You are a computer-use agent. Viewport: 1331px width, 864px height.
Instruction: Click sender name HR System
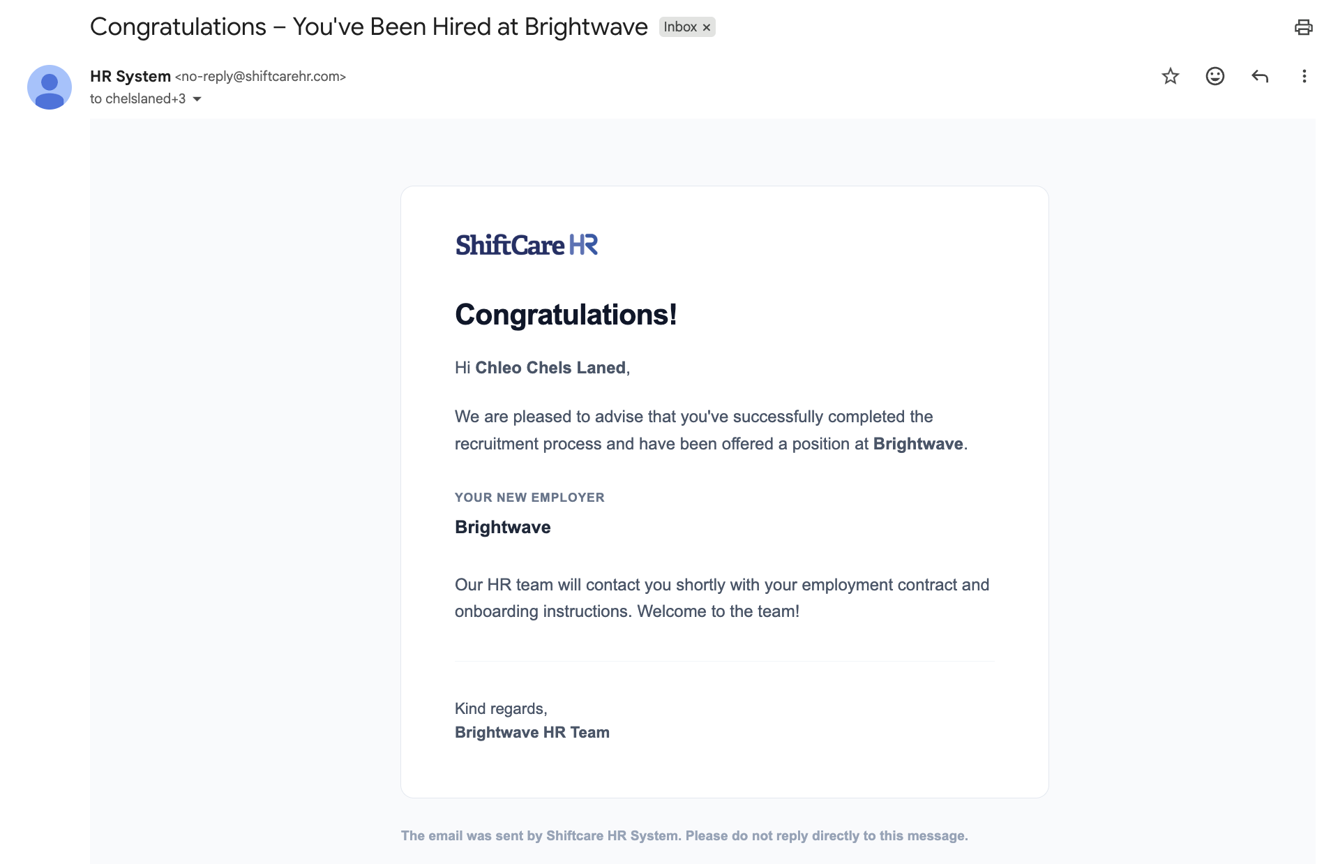(130, 76)
